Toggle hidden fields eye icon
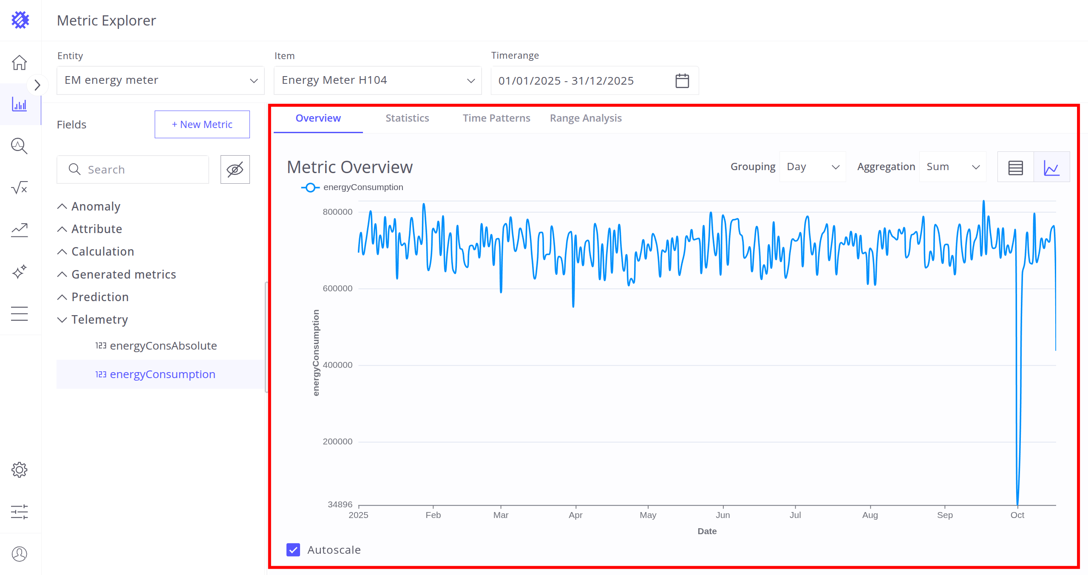Image resolution: width=1088 pixels, height=575 pixels. point(235,169)
